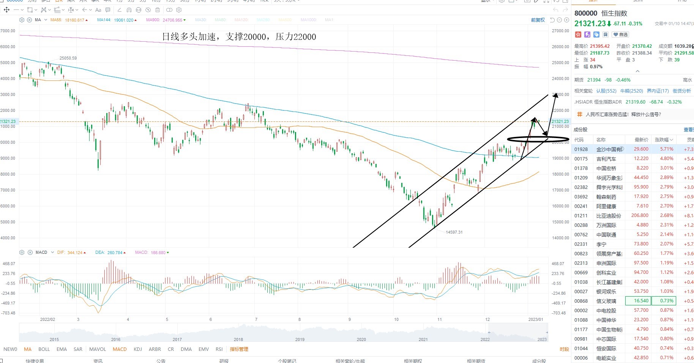694x363 pixels.
Task: Open the drawing toolbar settings gear
Action: (179, 10)
